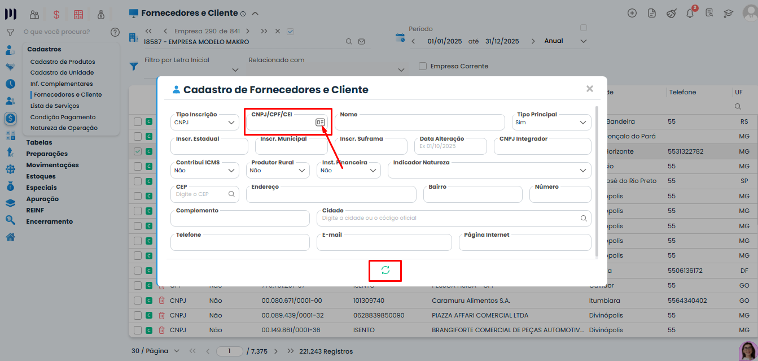This screenshot has width=758, height=361.
Task: Open the dollar sign module icon
Action: tap(56, 15)
